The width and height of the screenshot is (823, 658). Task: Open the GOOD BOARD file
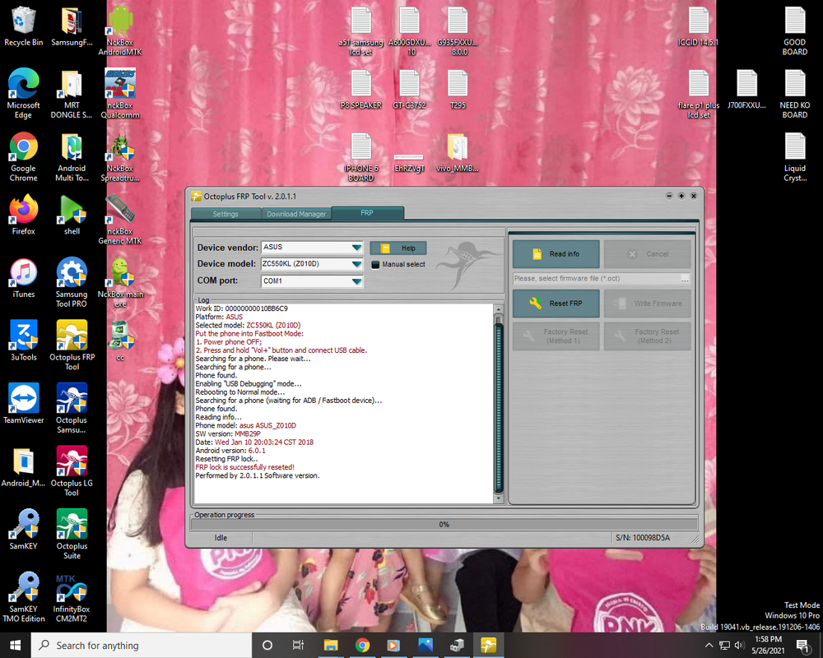795,30
